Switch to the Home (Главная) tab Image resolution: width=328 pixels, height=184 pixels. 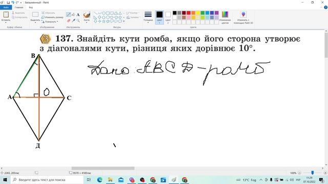click(x=19, y=7)
